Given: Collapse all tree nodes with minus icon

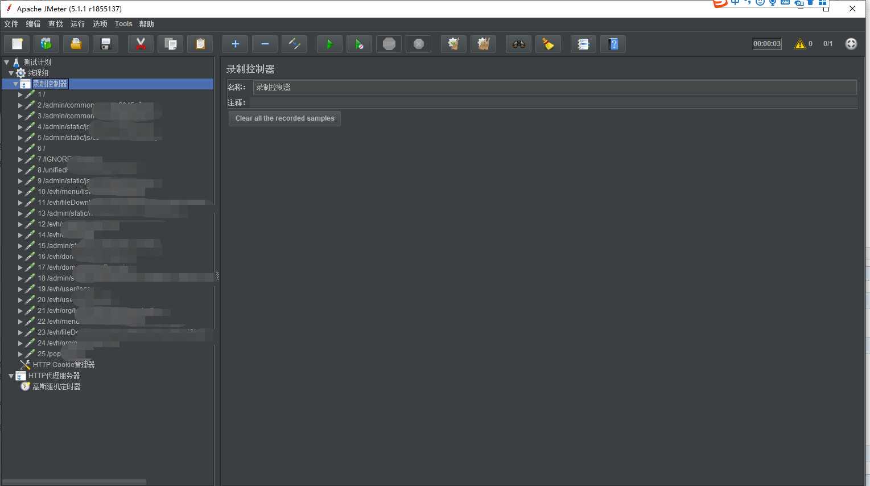Looking at the screenshot, I should coord(265,44).
